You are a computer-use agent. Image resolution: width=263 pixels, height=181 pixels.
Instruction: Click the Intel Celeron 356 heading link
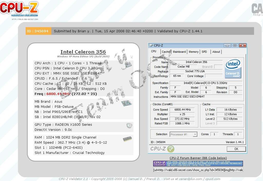tap(83, 52)
